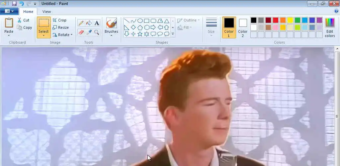
Task: Choose the Oval shape
Action: point(140,21)
